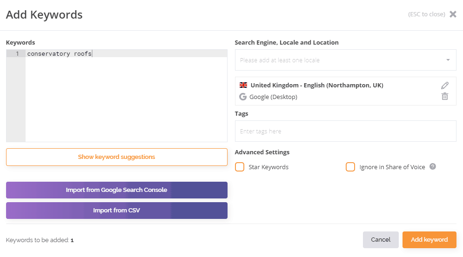
Task: Expand the locale dropdown arrow
Action: pos(448,60)
